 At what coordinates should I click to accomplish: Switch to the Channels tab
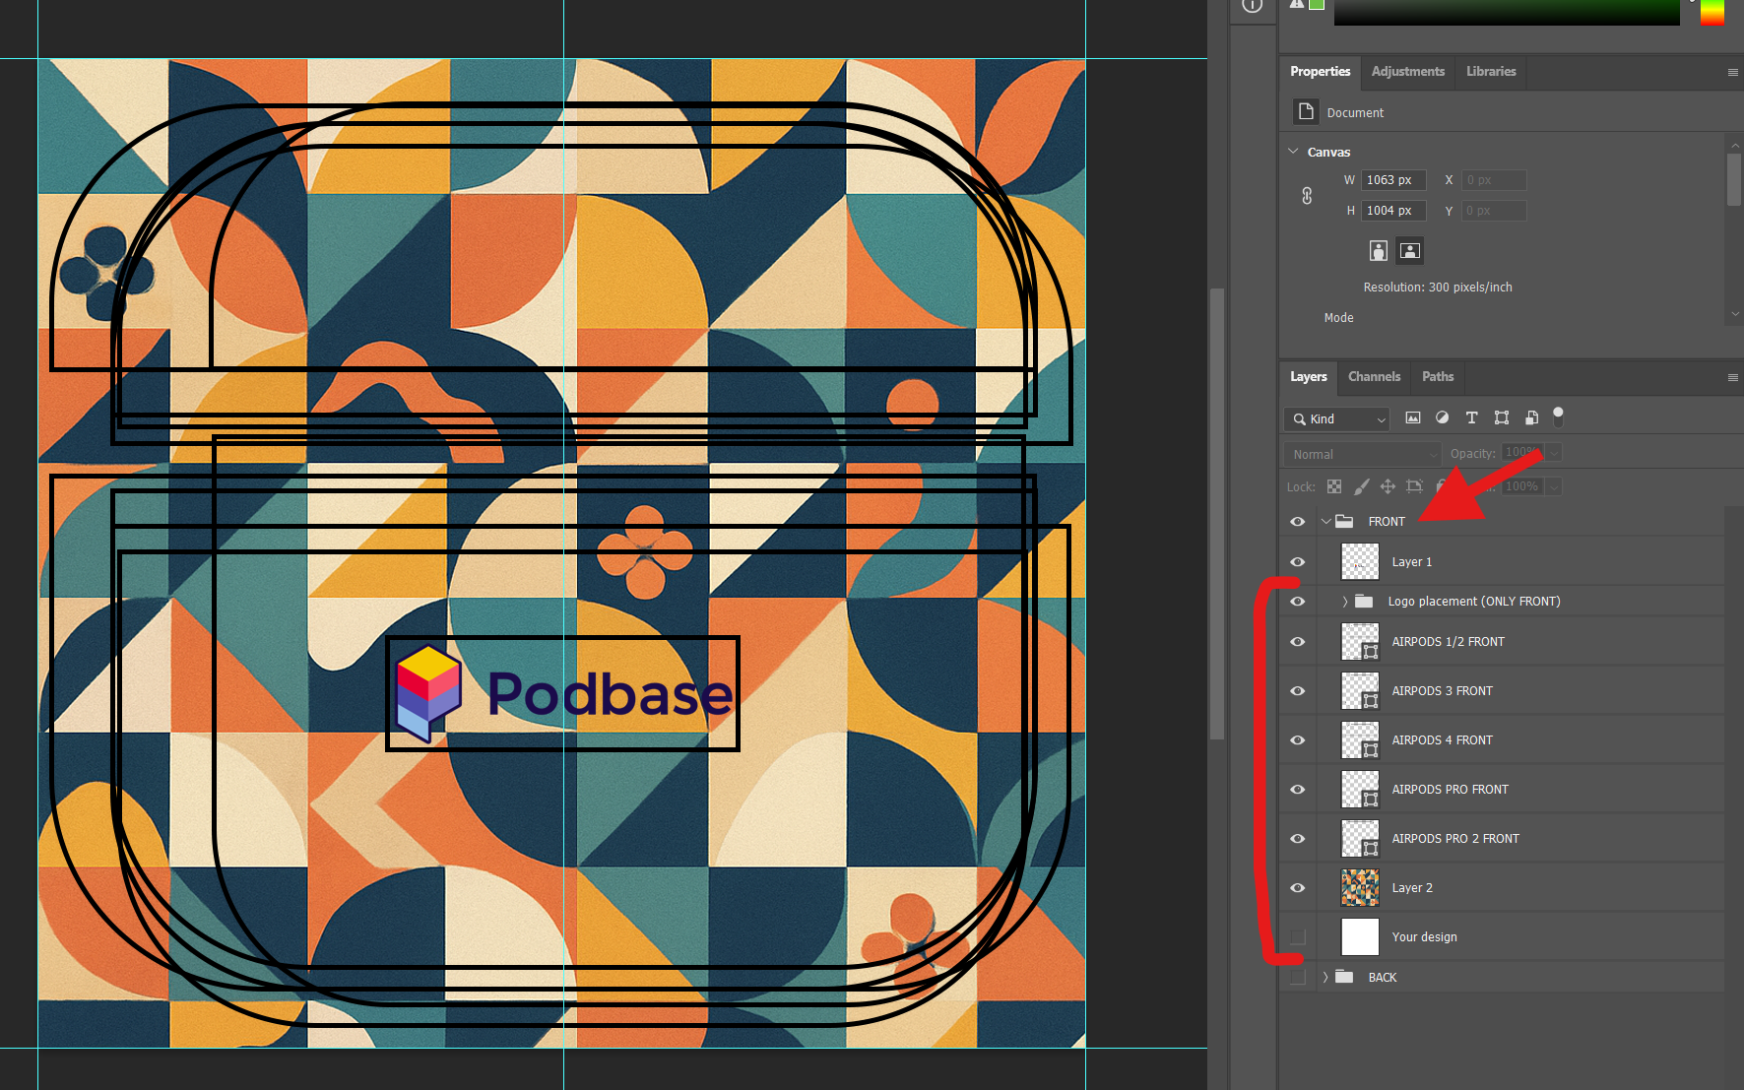(1374, 377)
